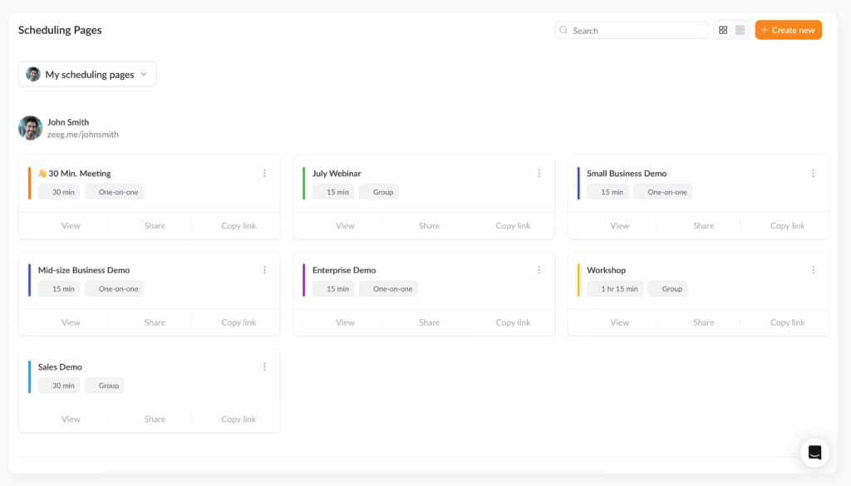Click the Search input field

631,30
